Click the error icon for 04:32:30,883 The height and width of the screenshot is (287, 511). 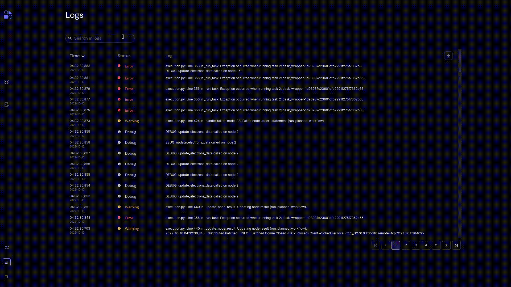pyautogui.click(x=119, y=66)
